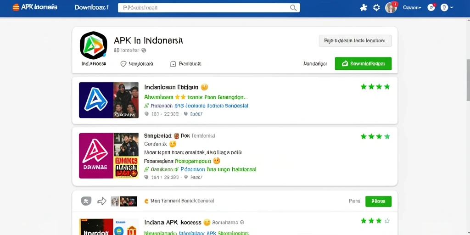Click the gray profile icon in the share row
470x235 pixels.
(86, 201)
